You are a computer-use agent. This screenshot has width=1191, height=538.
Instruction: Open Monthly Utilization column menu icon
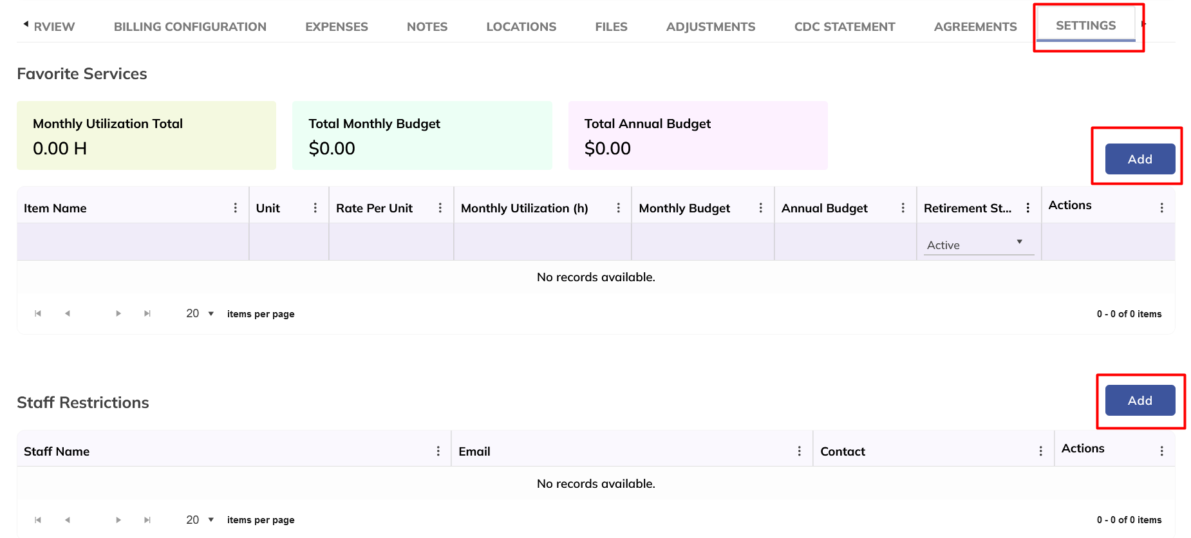pos(619,208)
